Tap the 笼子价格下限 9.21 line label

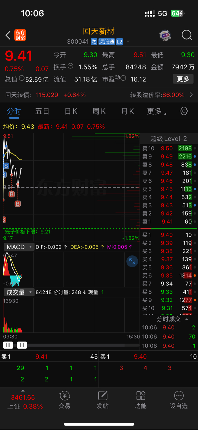(28, 231)
